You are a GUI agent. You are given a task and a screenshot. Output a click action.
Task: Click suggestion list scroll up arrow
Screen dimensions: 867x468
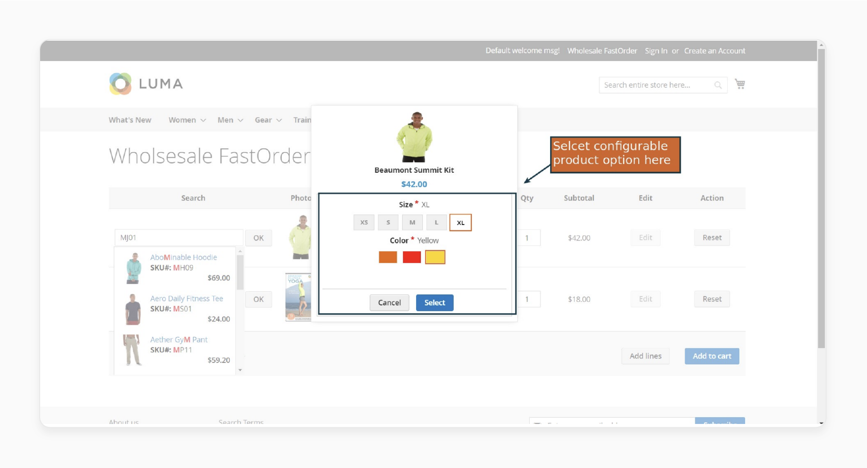pos(240,251)
